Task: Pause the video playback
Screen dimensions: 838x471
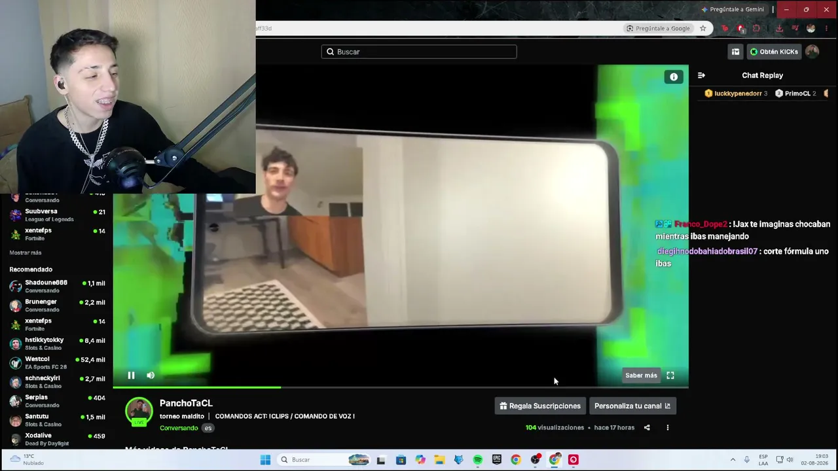Action: [x=131, y=375]
